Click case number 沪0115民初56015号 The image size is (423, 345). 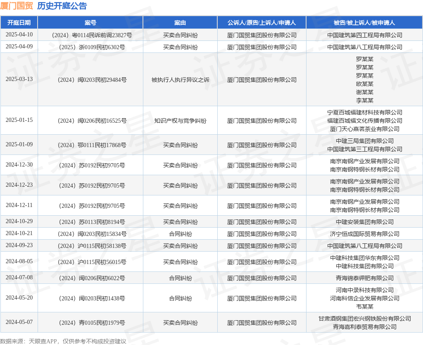pyautogui.click(x=92, y=262)
